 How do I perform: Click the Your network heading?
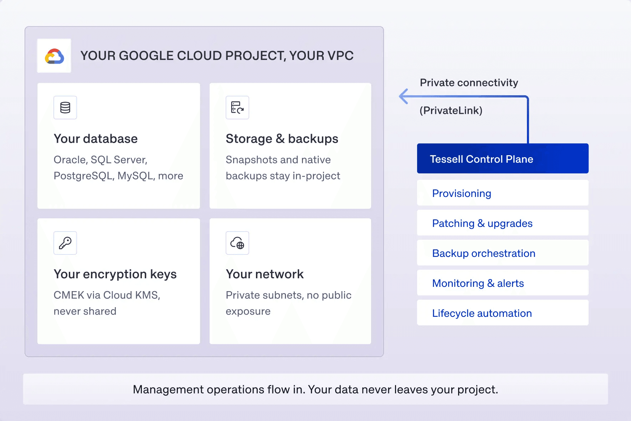pyautogui.click(x=265, y=274)
